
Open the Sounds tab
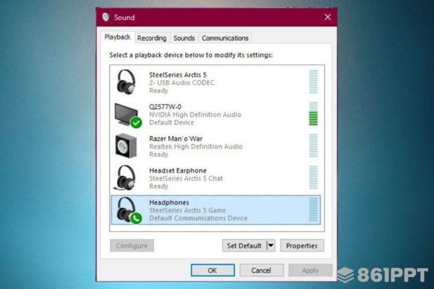click(x=184, y=38)
